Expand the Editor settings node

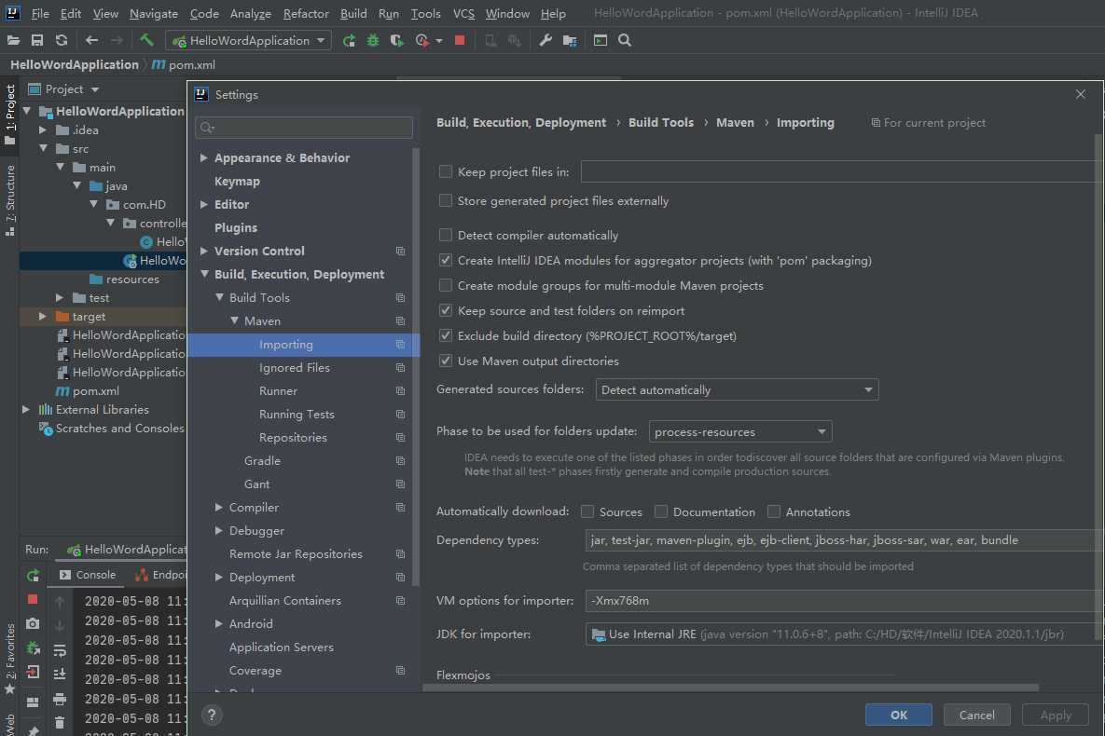point(203,204)
